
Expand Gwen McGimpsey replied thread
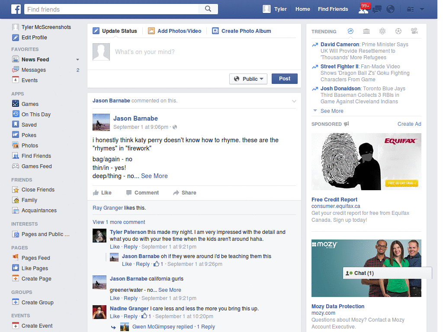click(x=173, y=327)
